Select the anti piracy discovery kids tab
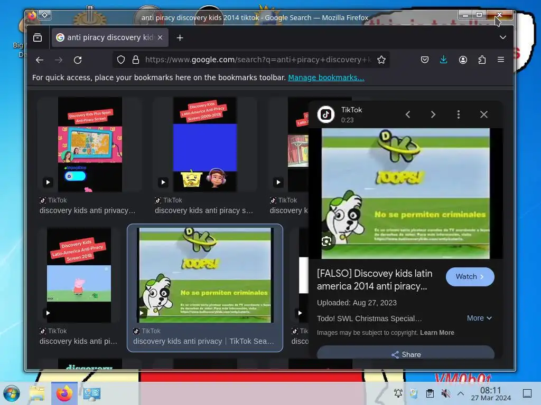541x405 pixels. click(x=110, y=37)
